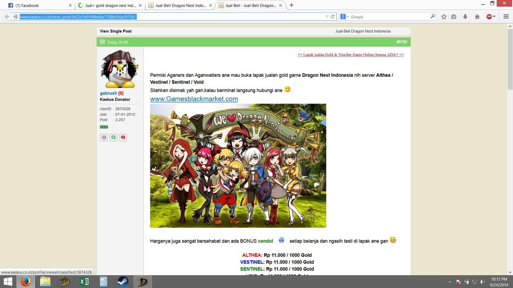Image resolution: width=513 pixels, height=288 pixels.
Task: Click the gray minus reputation icon under gabrush
Action: (x=104, y=138)
